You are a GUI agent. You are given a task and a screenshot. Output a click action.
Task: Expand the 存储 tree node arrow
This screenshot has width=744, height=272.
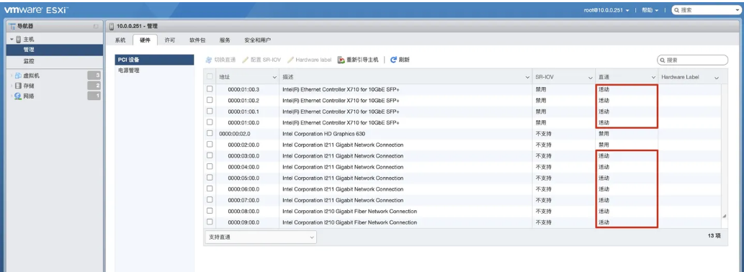12,86
